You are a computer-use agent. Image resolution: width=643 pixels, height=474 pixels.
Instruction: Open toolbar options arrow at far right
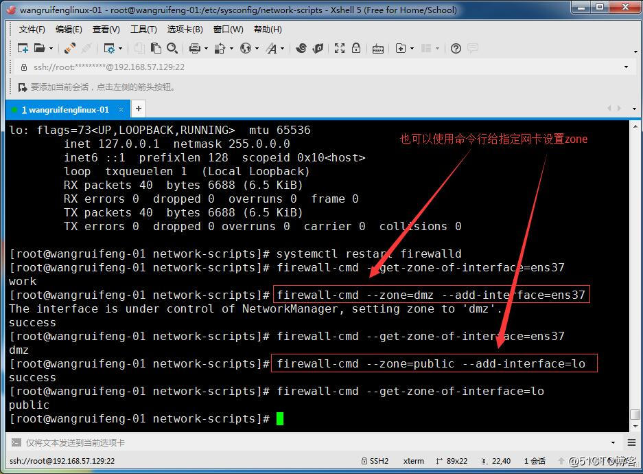[635, 52]
